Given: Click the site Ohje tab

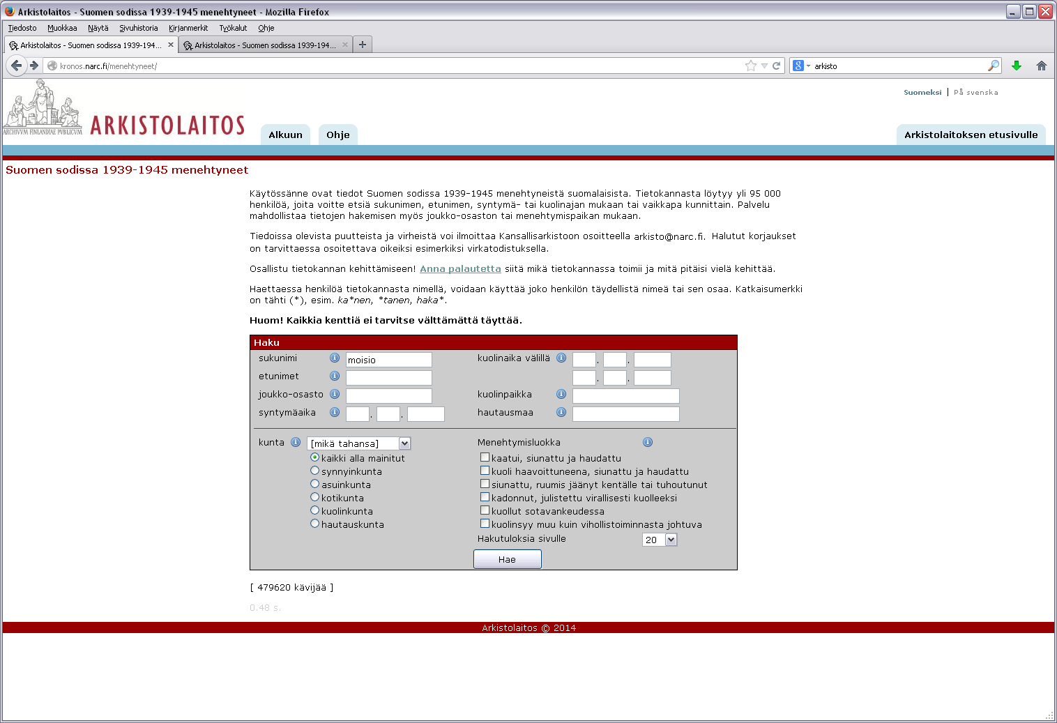Looking at the screenshot, I should (338, 135).
